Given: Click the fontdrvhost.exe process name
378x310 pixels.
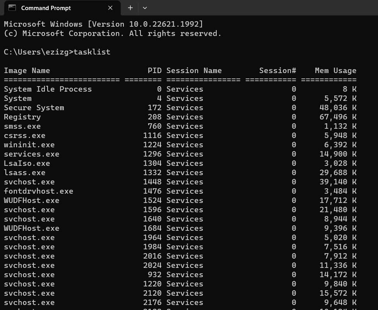Looking at the screenshot, I should click(x=39, y=191).
